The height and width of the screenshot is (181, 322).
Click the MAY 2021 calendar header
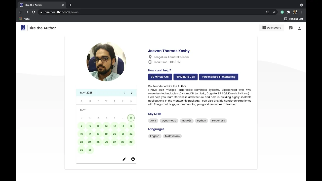[86, 93]
